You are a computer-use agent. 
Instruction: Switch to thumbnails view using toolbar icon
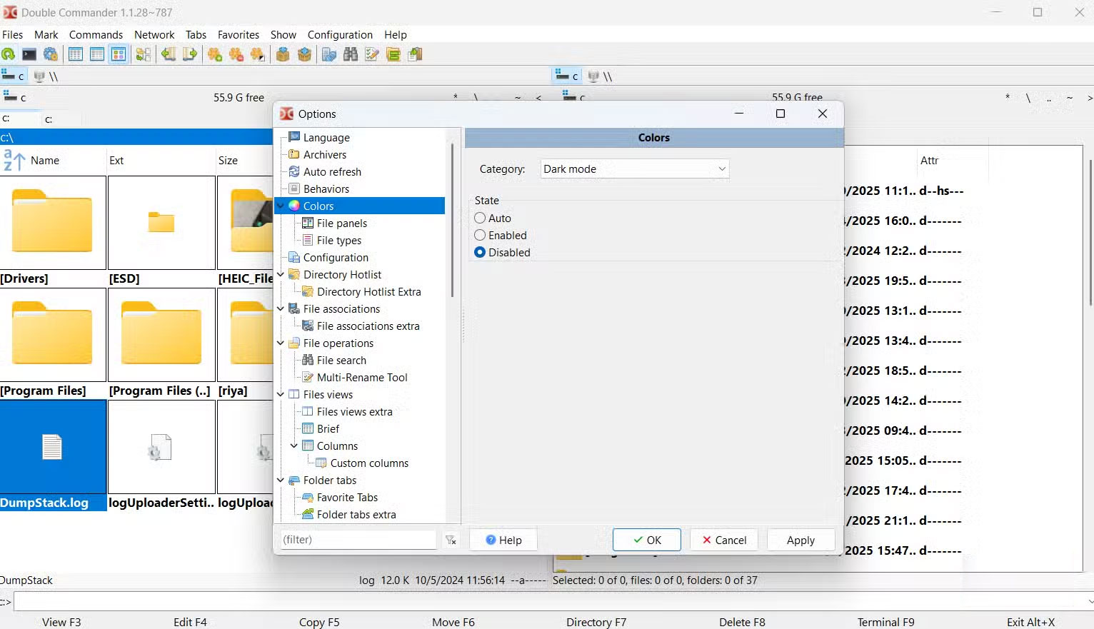click(119, 54)
